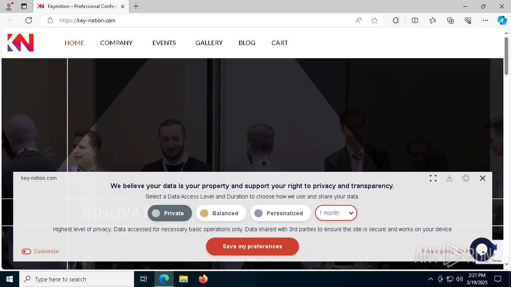Viewport: 511px width, 287px height.
Task: Open Browser essentials icon
Action: pos(468,20)
